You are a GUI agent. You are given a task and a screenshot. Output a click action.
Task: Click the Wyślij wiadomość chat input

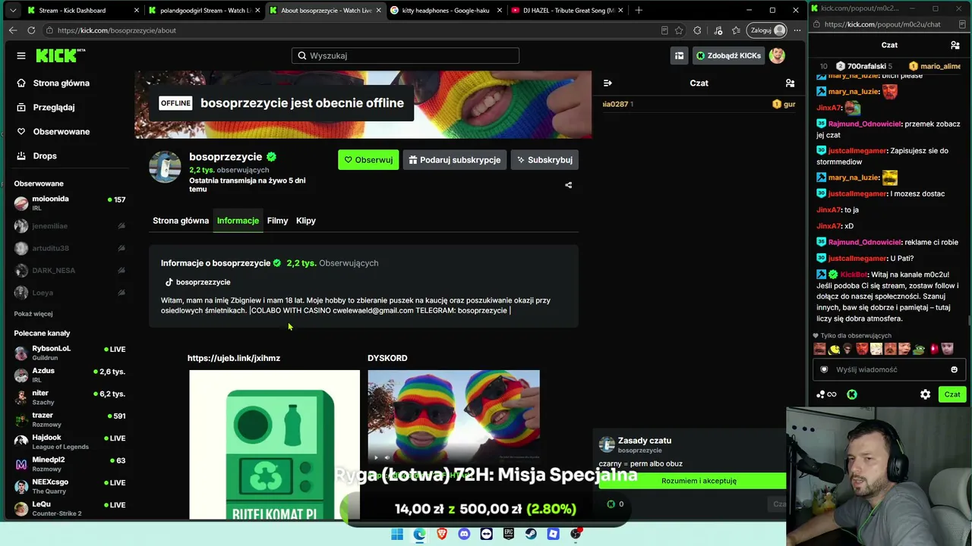coord(888,369)
